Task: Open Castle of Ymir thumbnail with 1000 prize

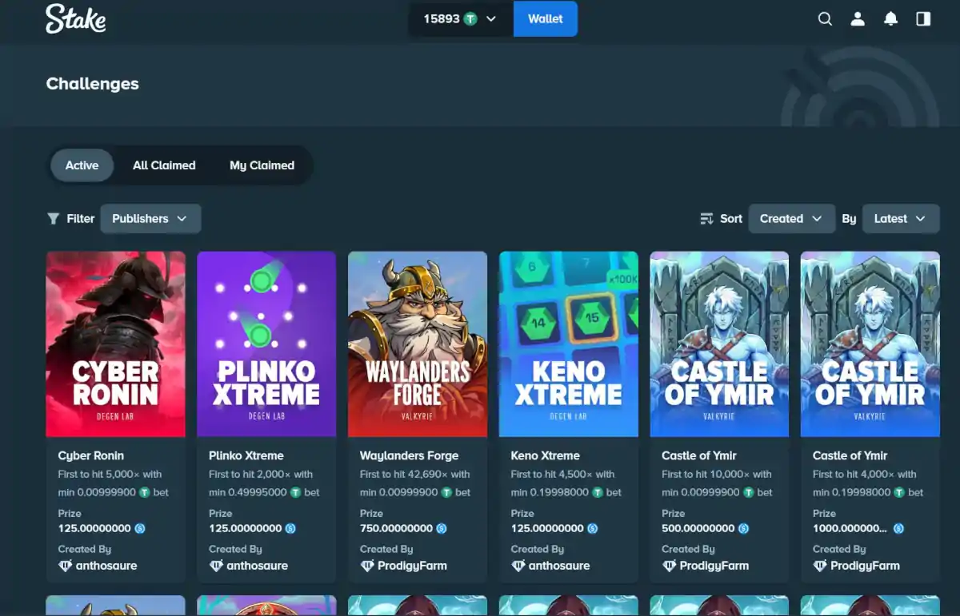Action: [870, 344]
